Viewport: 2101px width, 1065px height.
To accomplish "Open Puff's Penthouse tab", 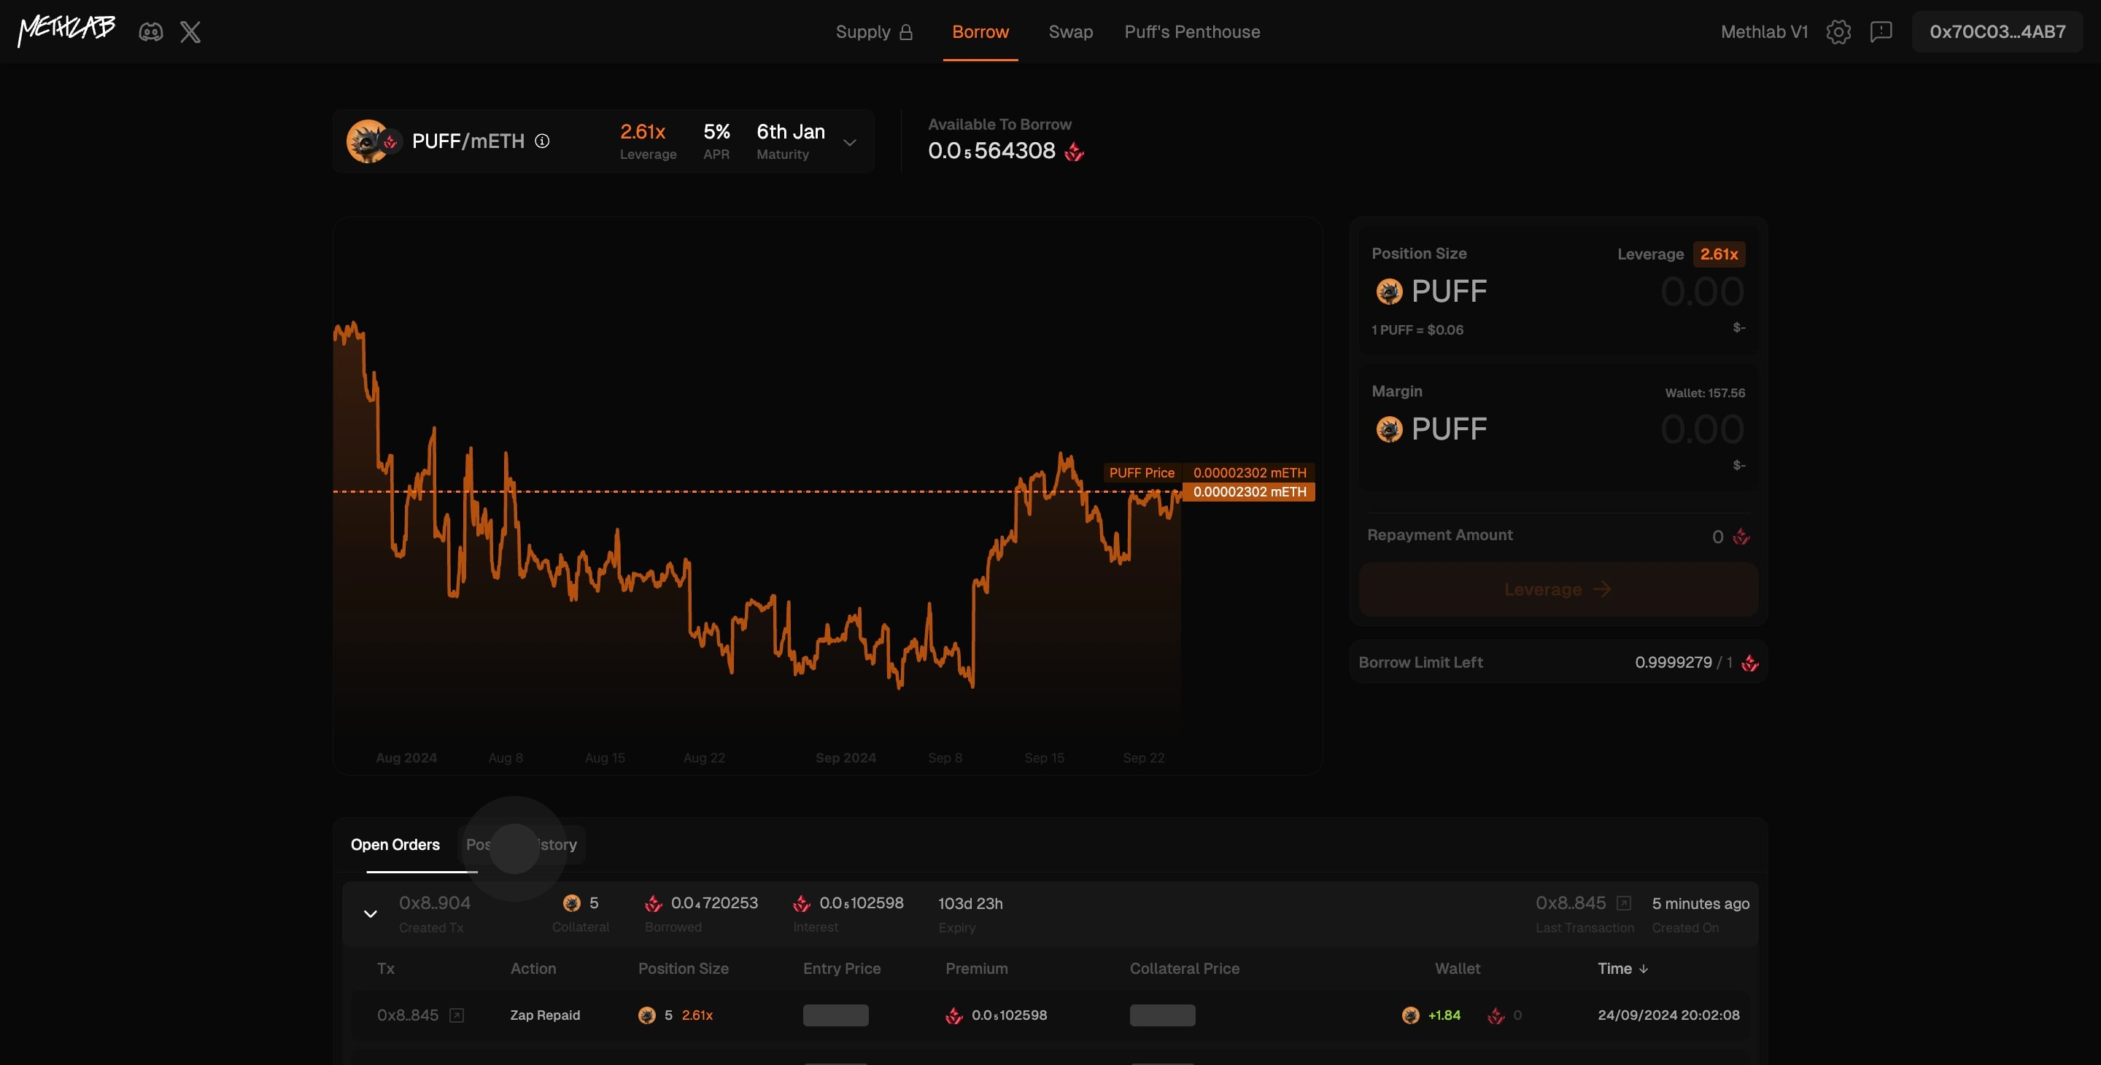I will click(1191, 32).
